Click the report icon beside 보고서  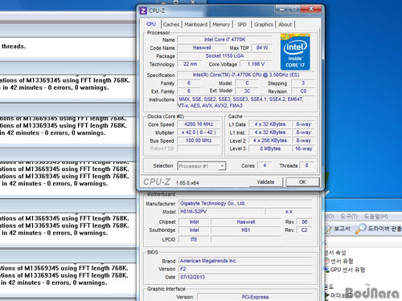pyautogui.click(x=328, y=228)
